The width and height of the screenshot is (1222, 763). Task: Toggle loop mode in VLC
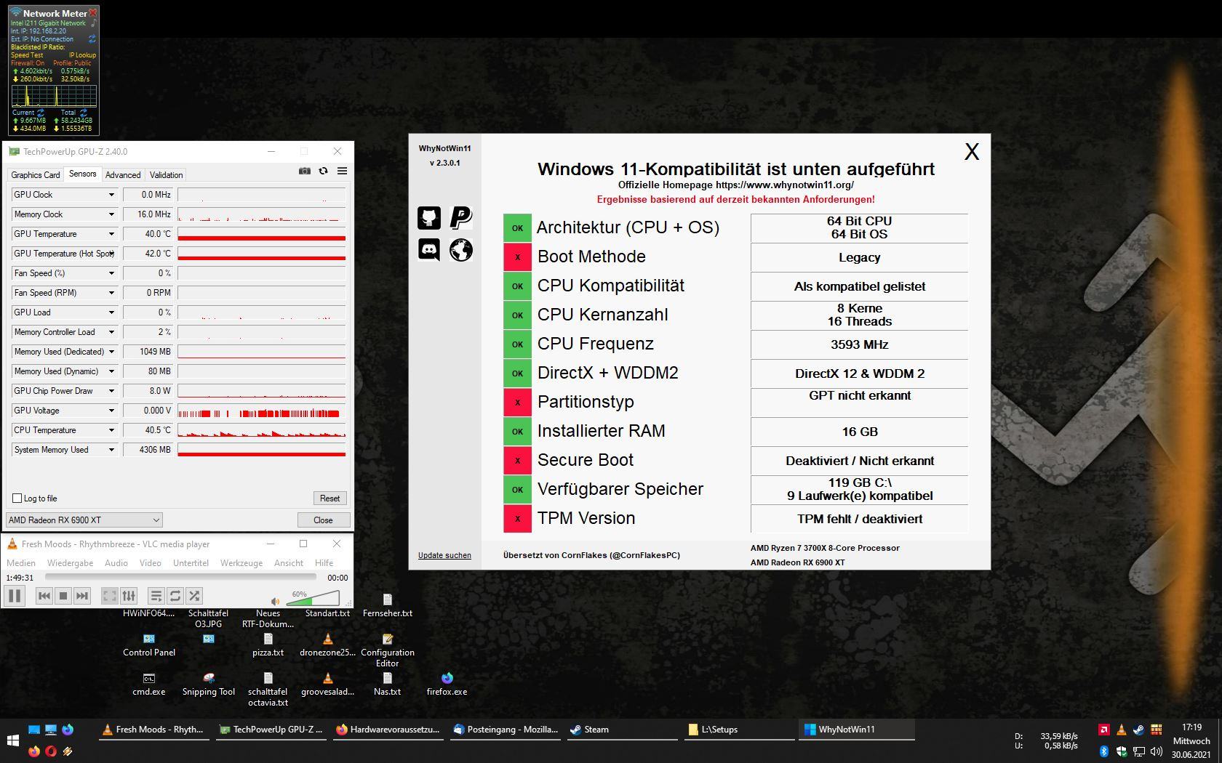[175, 596]
